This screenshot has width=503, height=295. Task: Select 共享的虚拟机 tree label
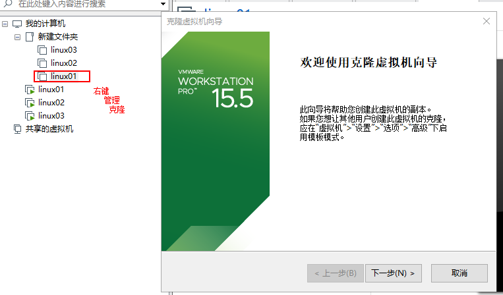(x=49, y=129)
